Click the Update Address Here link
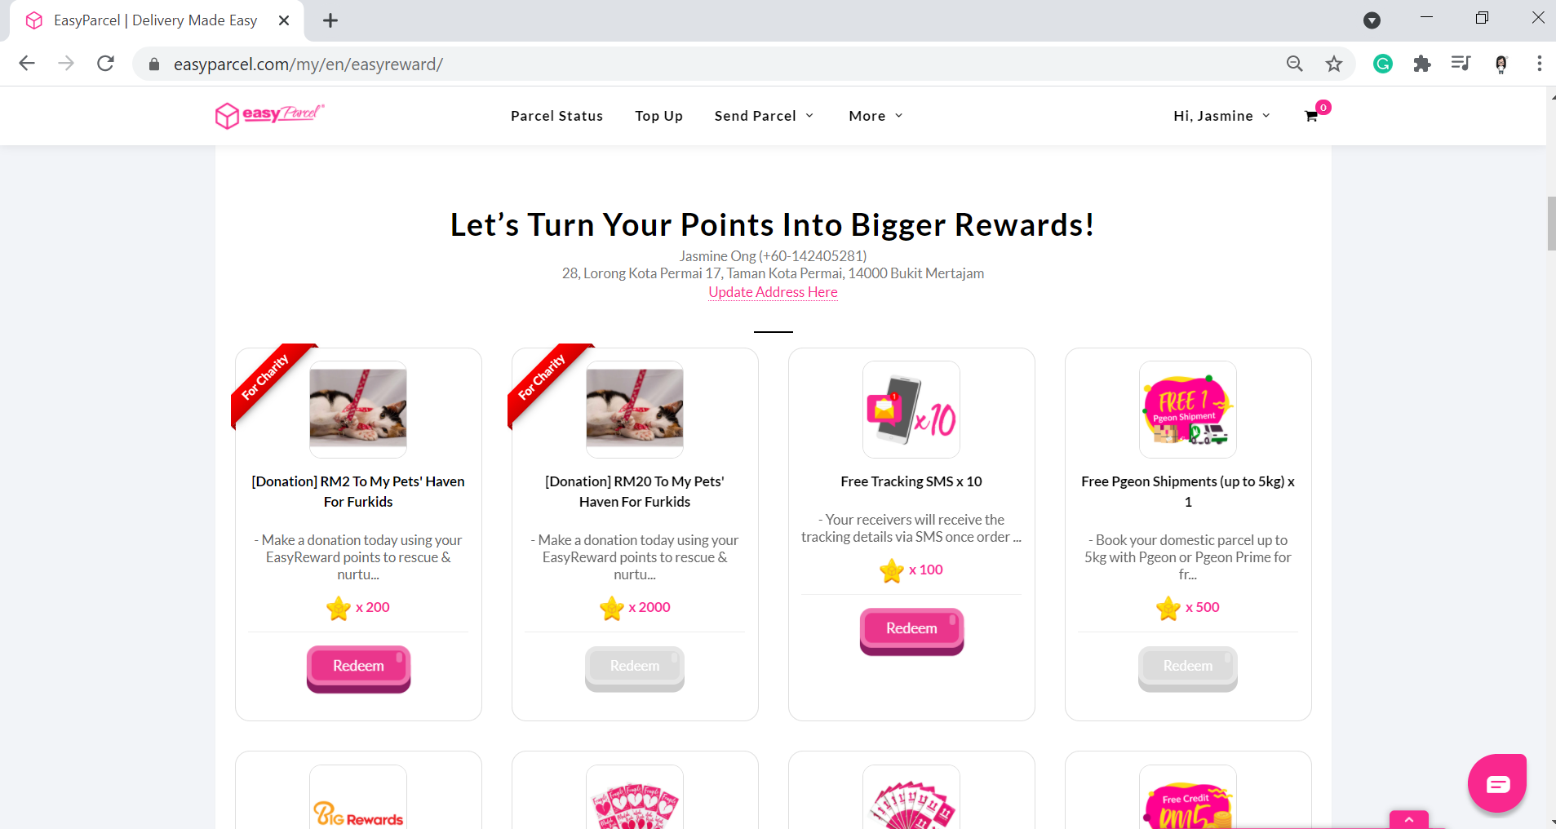The image size is (1556, 829). (773, 292)
